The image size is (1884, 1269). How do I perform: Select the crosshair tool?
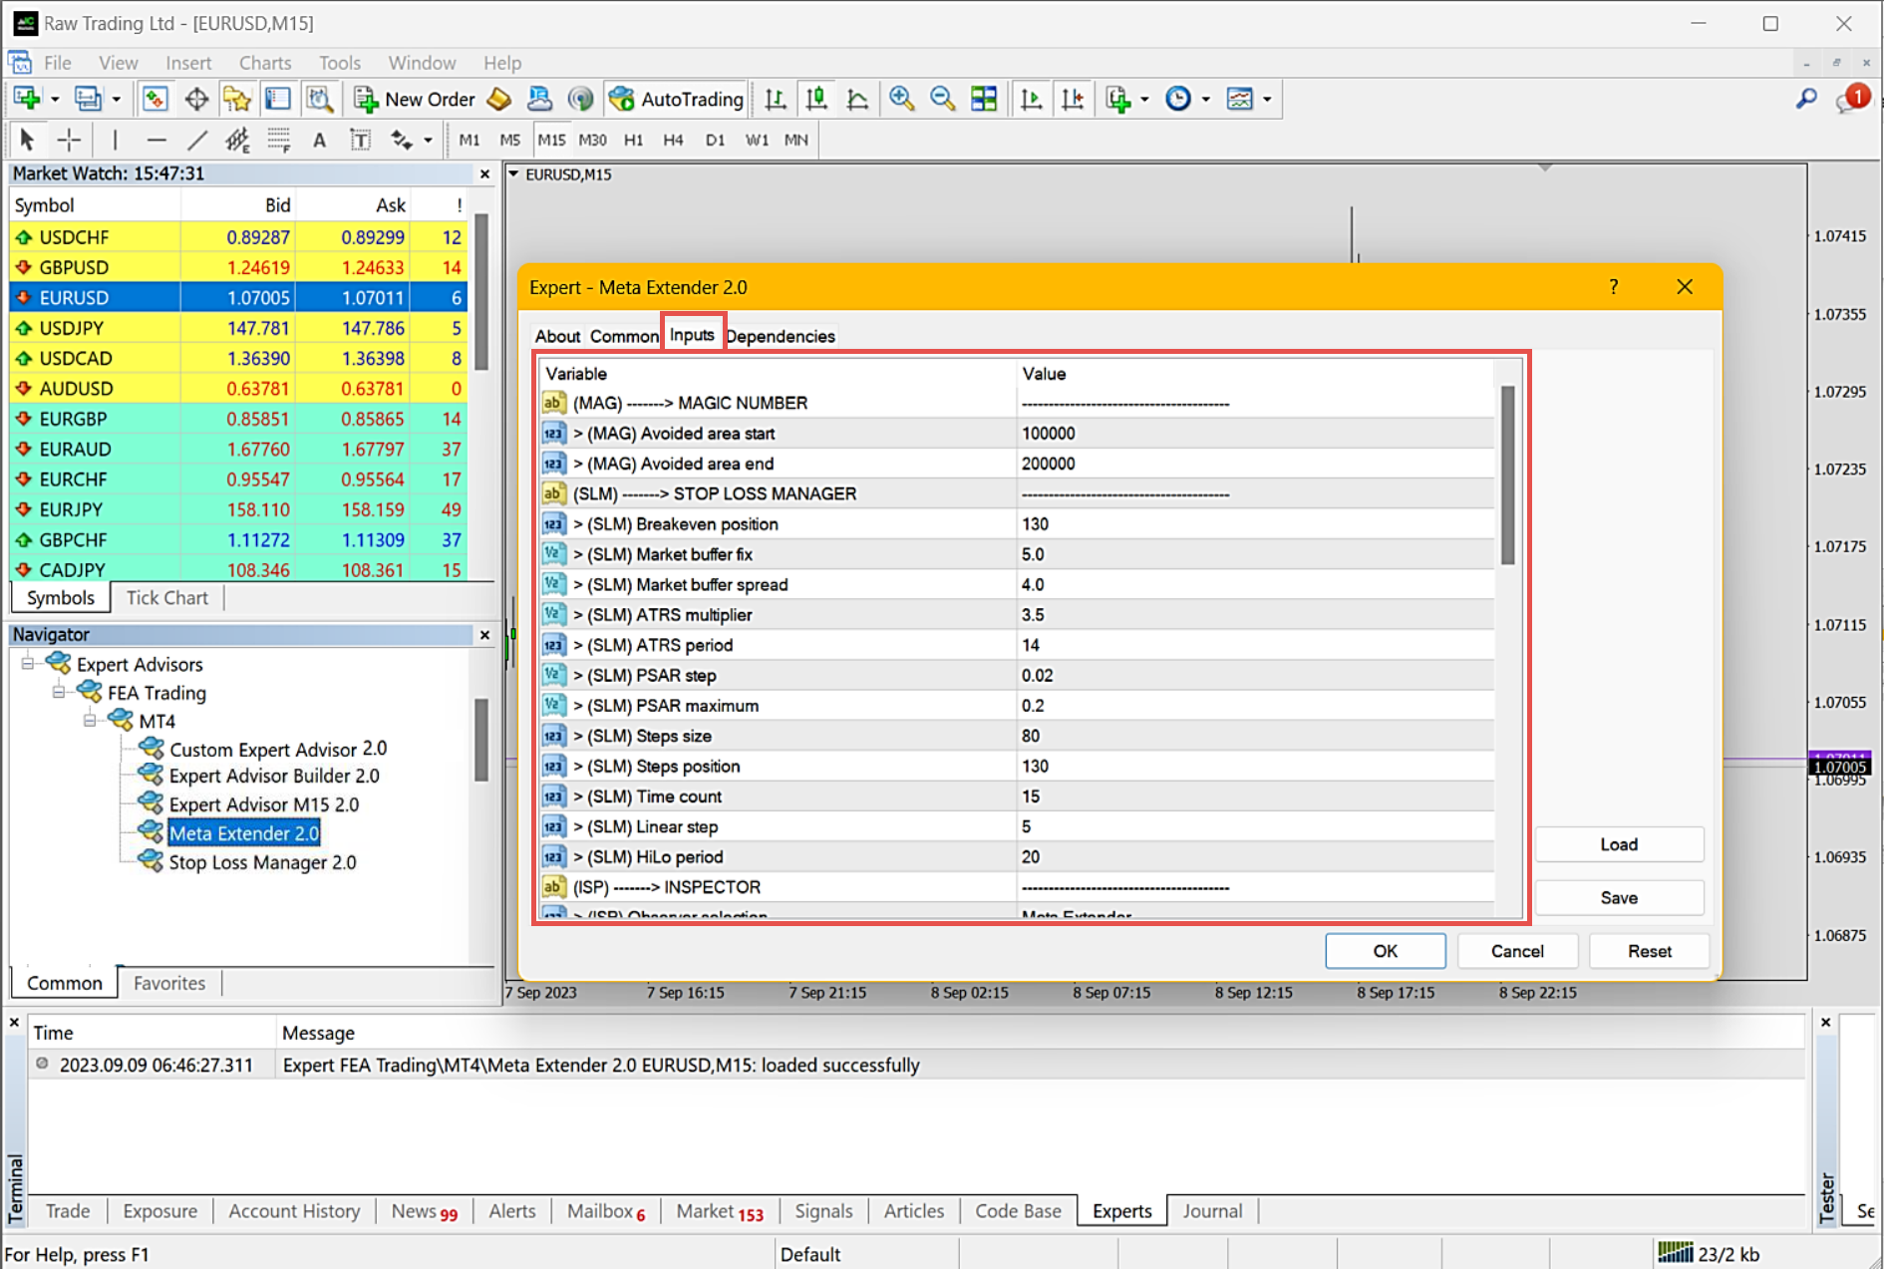click(69, 140)
